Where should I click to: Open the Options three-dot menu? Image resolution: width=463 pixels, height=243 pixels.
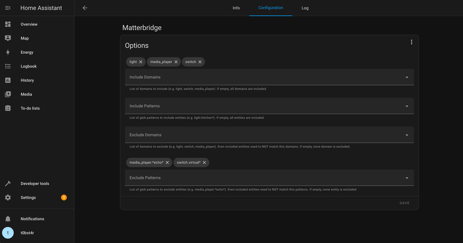(412, 42)
